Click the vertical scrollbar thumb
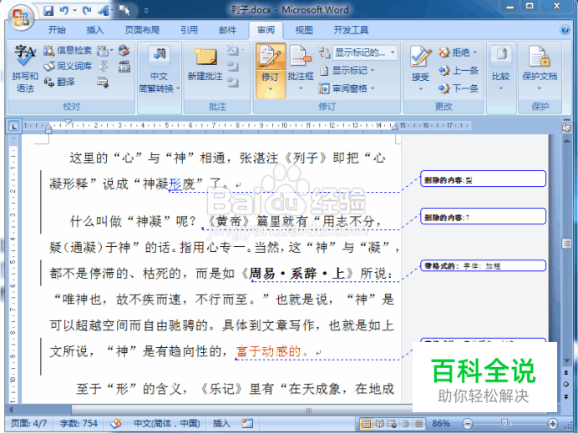The image size is (578, 433). pos(566,244)
